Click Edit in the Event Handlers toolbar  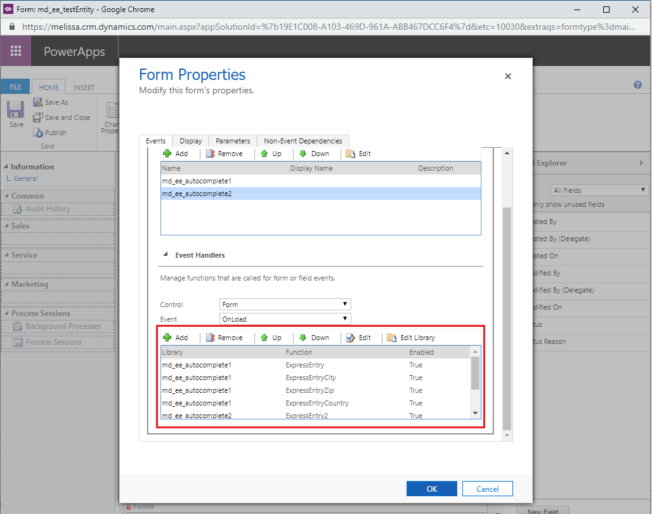click(358, 338)
